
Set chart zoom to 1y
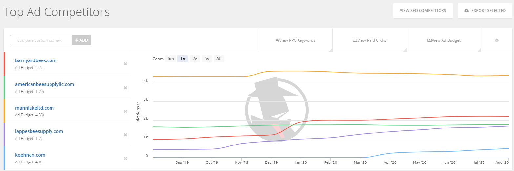pos(183,59)
